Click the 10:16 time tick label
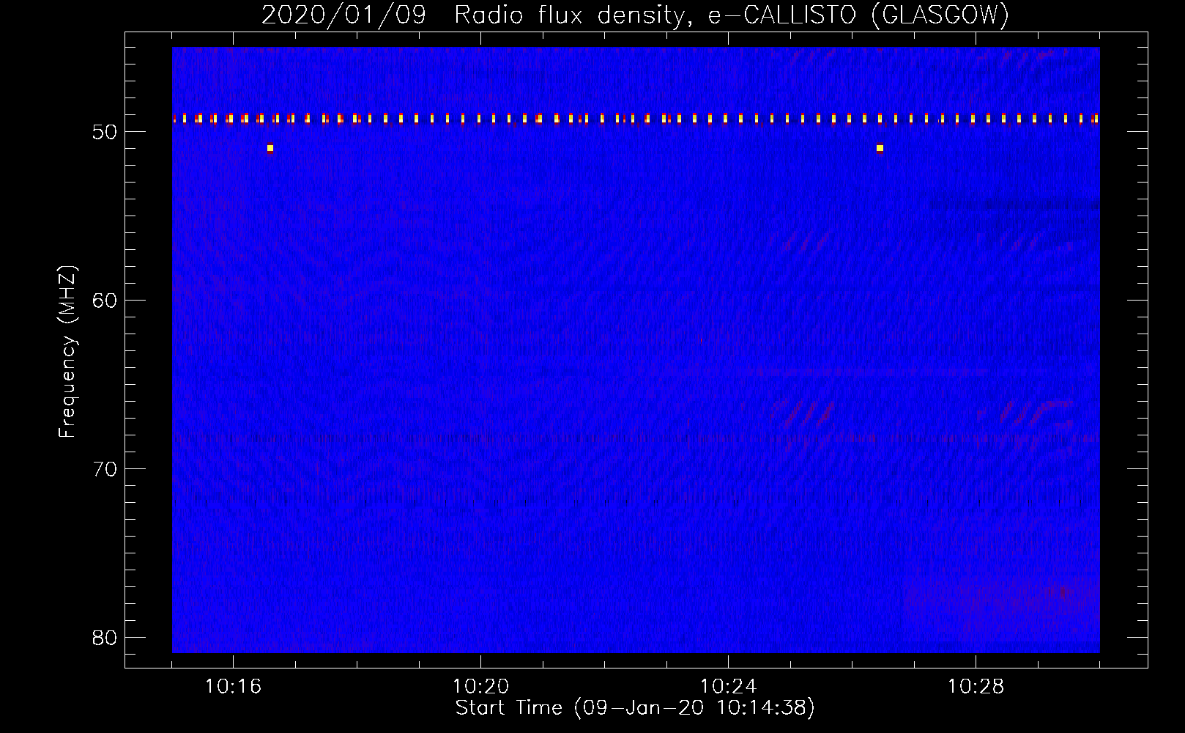Viewport: 1185px width, 733px height. tap(233, 687)
